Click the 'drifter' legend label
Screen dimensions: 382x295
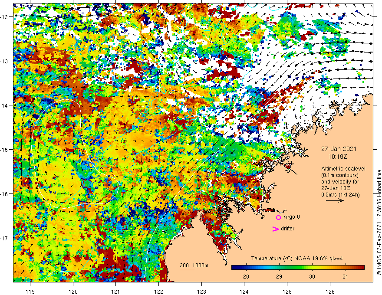287,229
